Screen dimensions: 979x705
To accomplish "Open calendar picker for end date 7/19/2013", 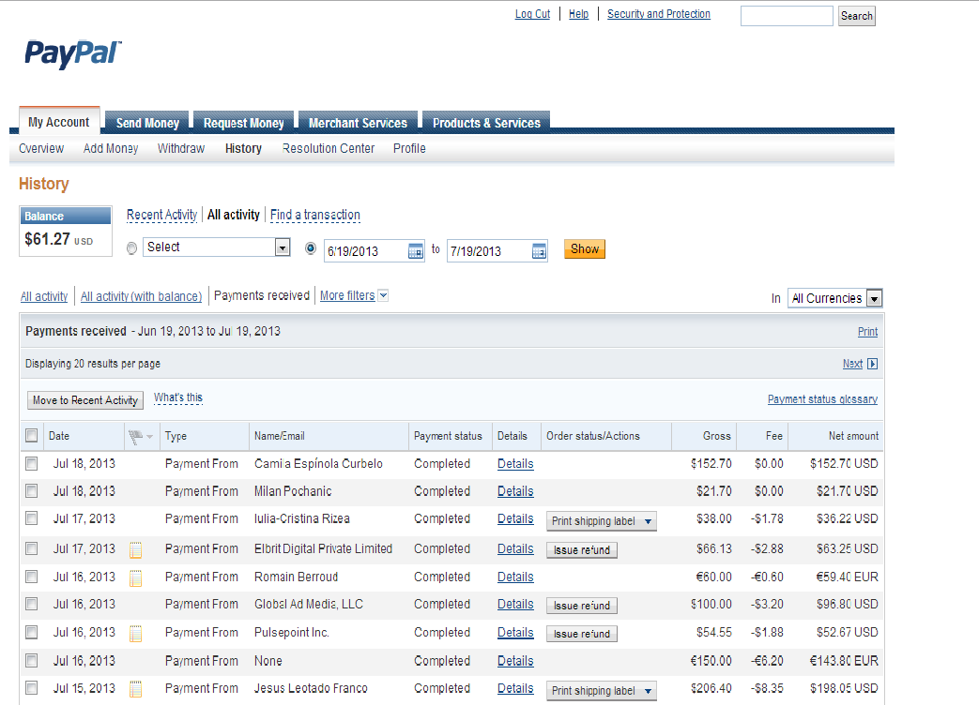I will point(539,251).
